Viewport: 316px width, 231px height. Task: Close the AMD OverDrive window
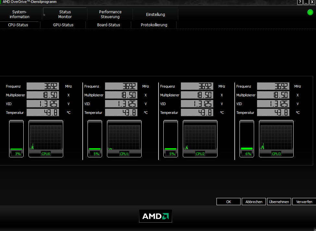[312, 2]
